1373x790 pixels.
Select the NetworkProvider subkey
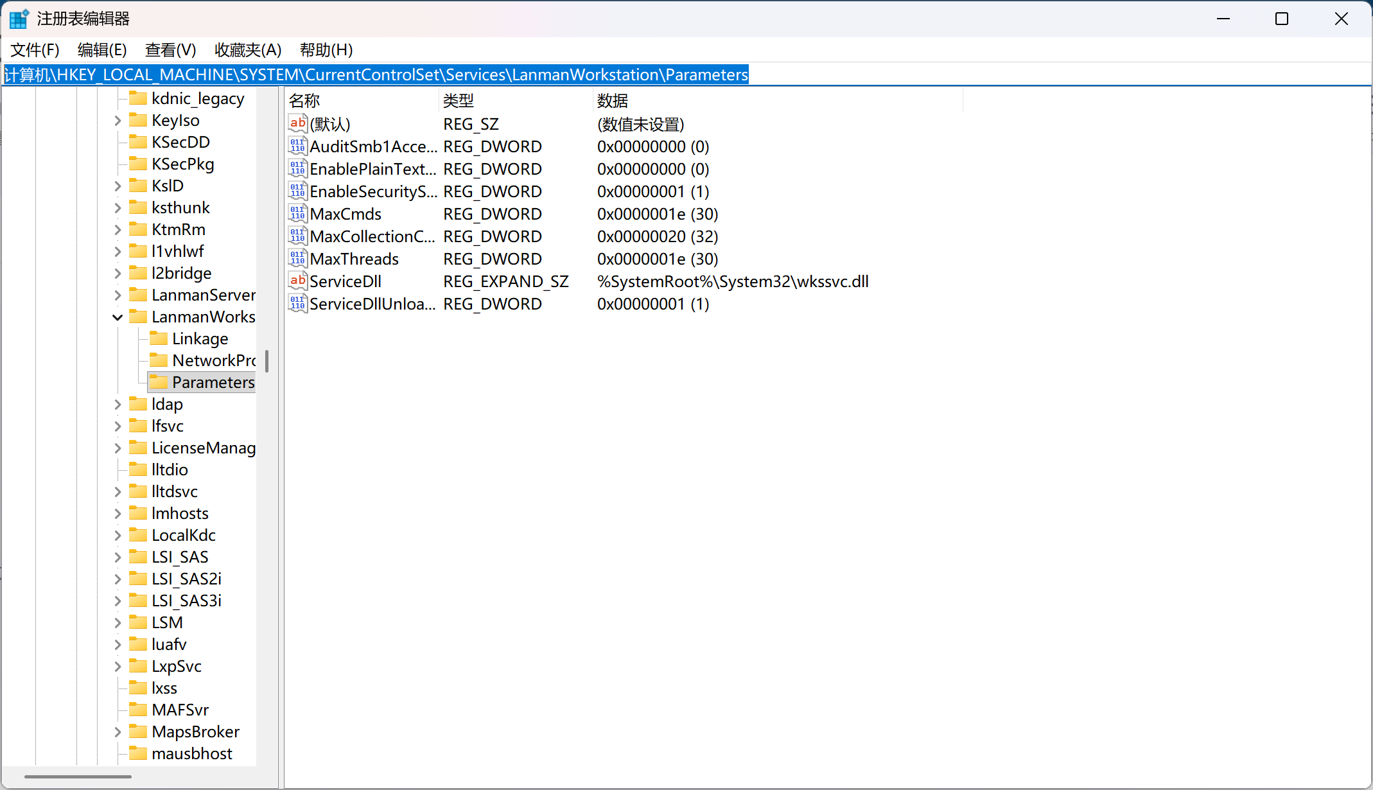click(213, 360)
